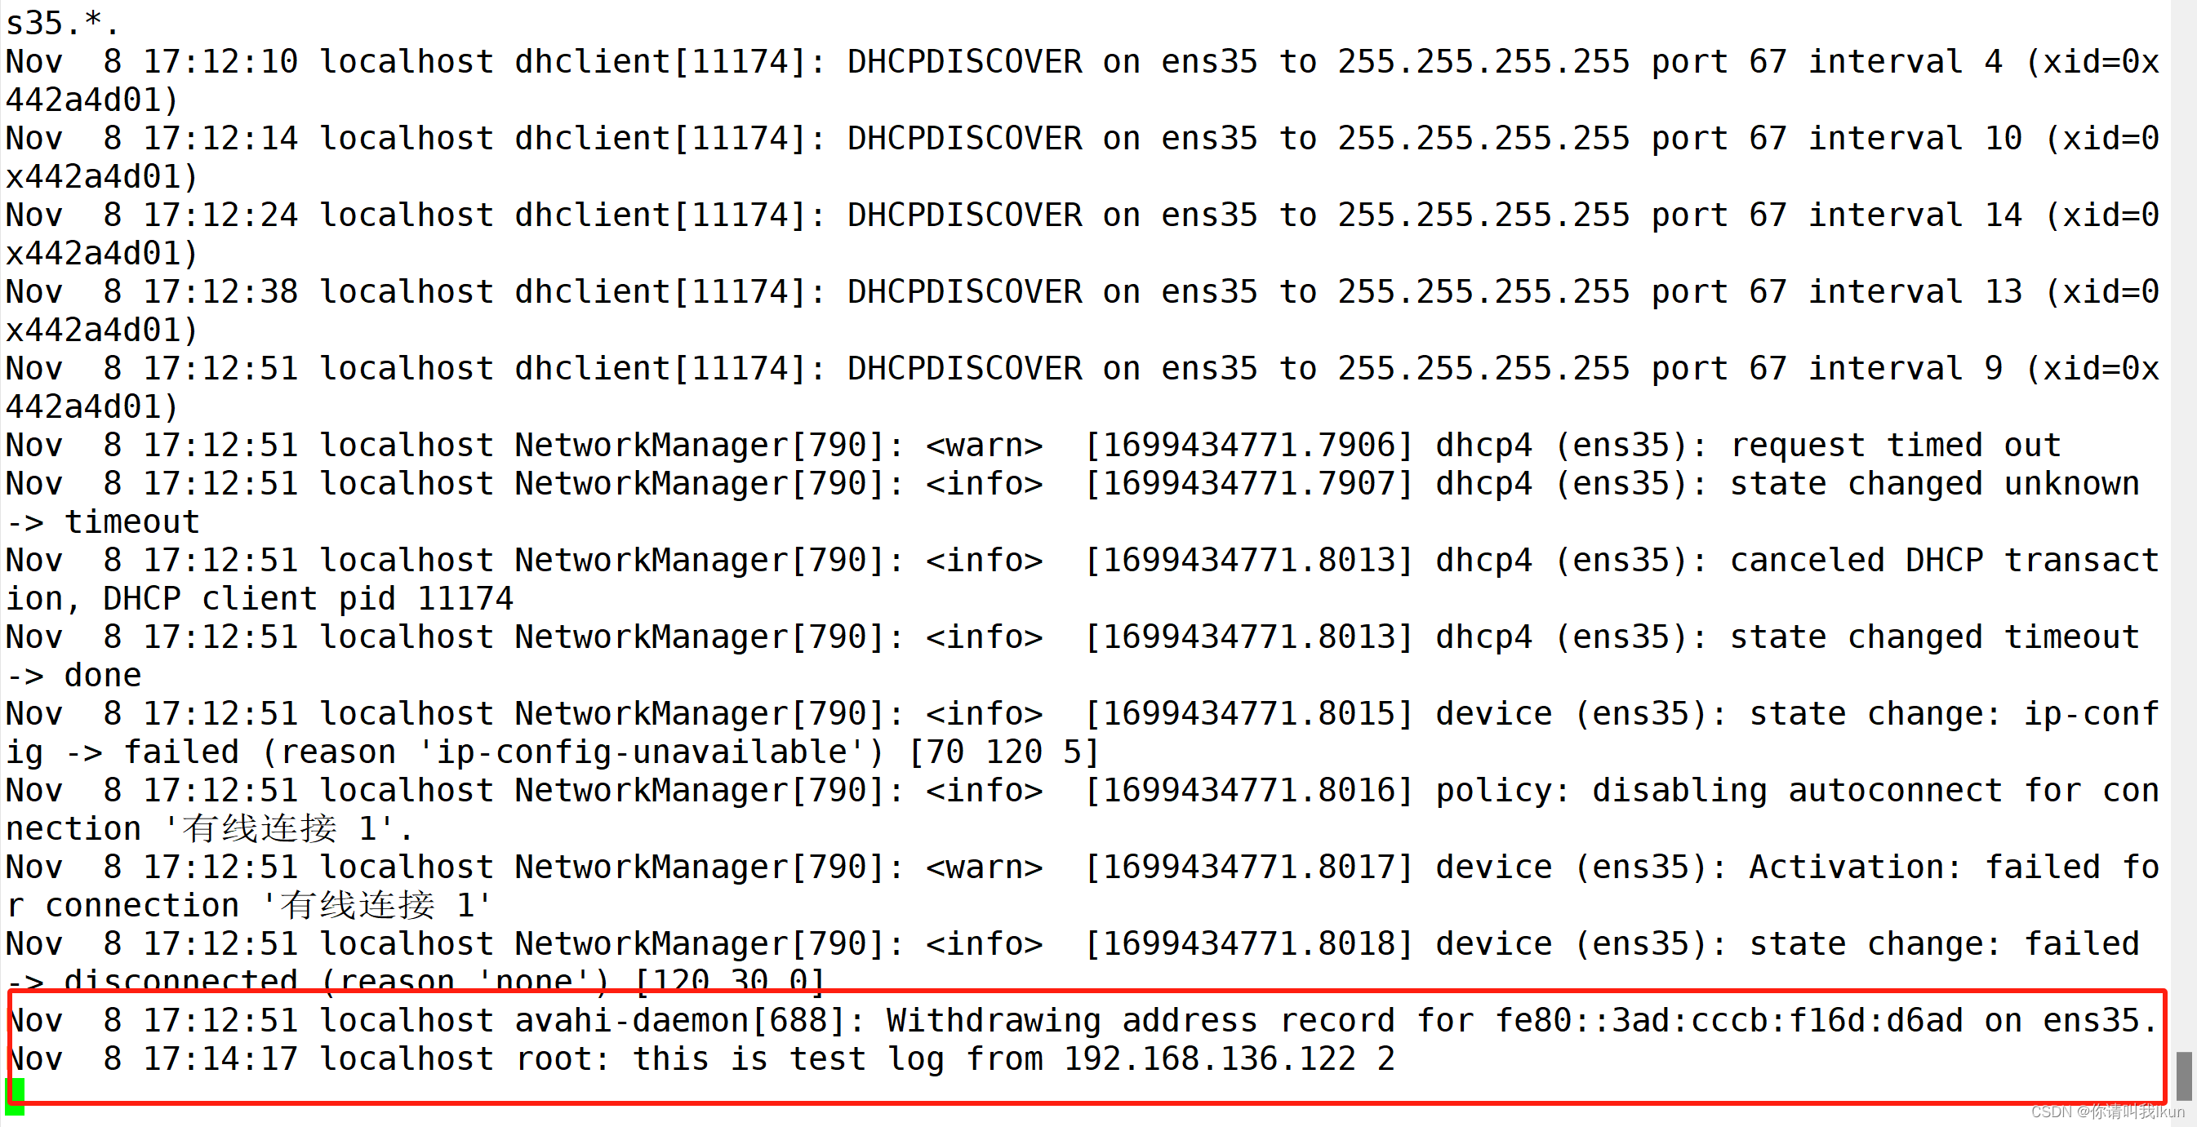
Task: Click the 's35.*.' text at top
Action: (61, 23)
